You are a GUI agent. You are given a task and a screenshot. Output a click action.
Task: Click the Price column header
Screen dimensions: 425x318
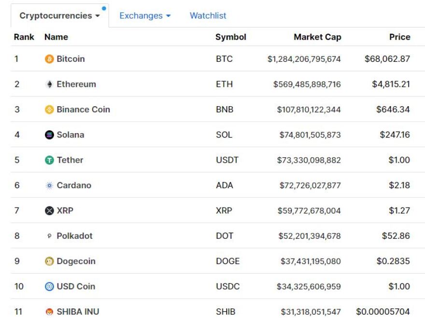(400, 37)
